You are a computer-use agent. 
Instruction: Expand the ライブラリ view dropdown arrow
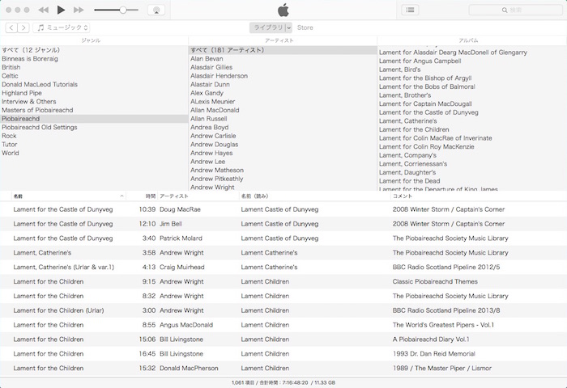tap(288, 27)
